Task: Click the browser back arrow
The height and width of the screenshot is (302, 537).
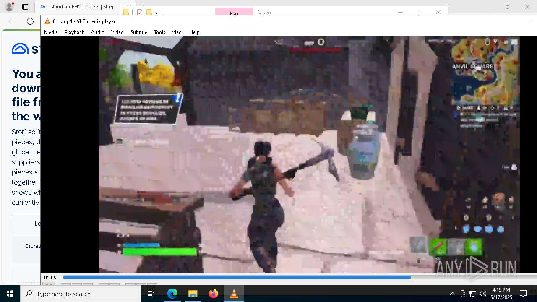Action: tap(12, 21)
